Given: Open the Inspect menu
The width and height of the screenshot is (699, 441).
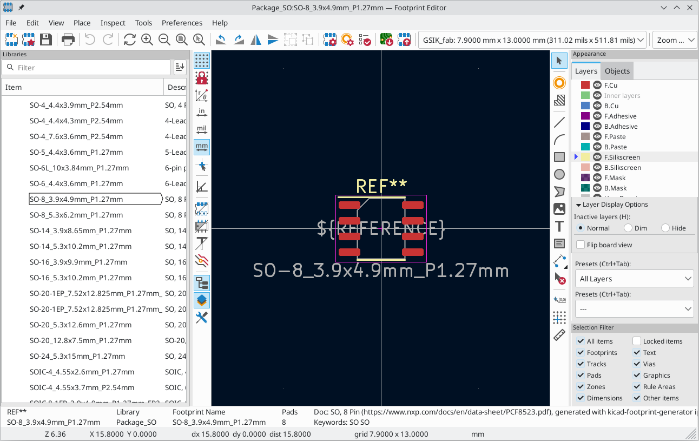Looking at the screenshot, I should (113, 23).
